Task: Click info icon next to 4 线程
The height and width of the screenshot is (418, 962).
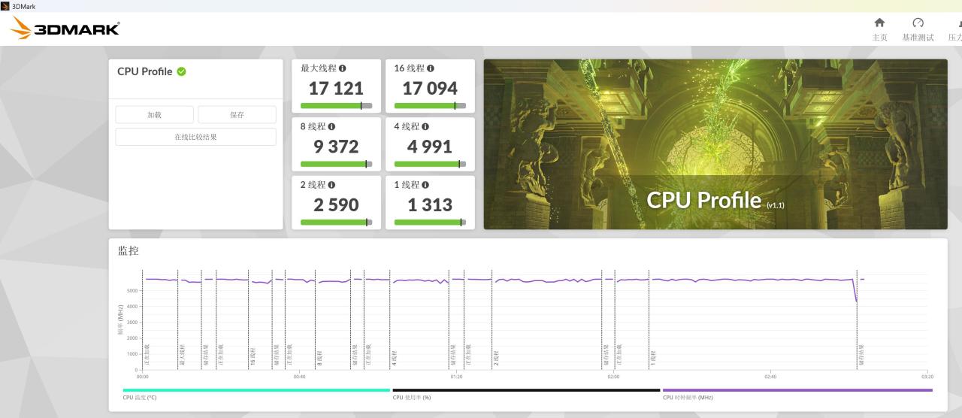Action: tap(425, 127)
